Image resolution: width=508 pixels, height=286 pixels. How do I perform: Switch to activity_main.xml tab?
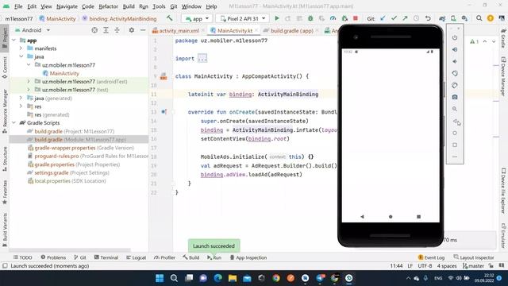click(179, 30)
